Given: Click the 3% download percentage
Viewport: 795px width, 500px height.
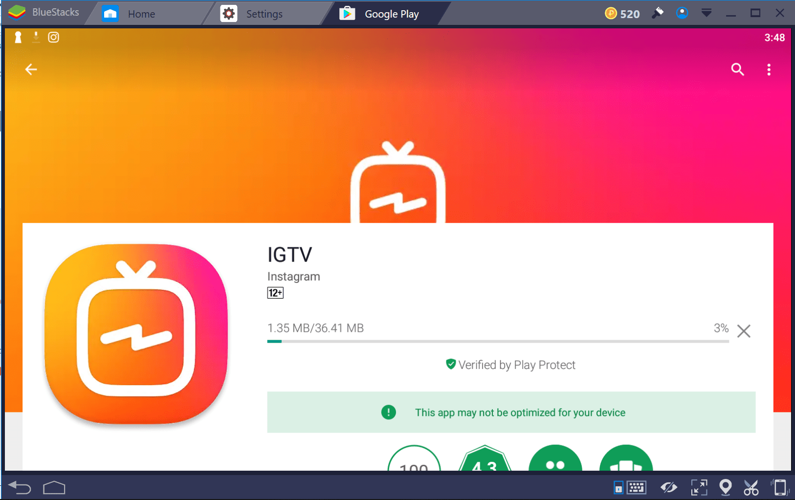Looking at the screenshot, I should (721, 328).
